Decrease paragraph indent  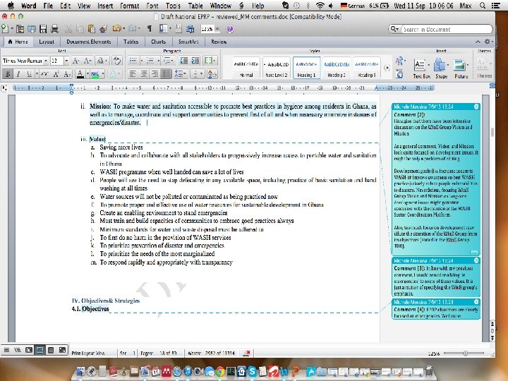tap(183, 61)
